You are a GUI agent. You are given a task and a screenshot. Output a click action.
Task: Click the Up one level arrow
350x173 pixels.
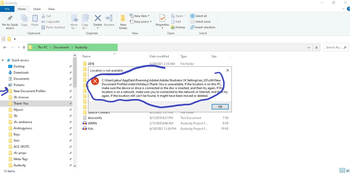[24, 47]
